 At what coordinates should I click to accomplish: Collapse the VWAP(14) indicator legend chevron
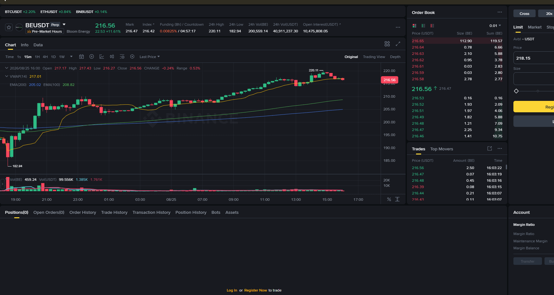pyautogui.click(x=7, y=76)
